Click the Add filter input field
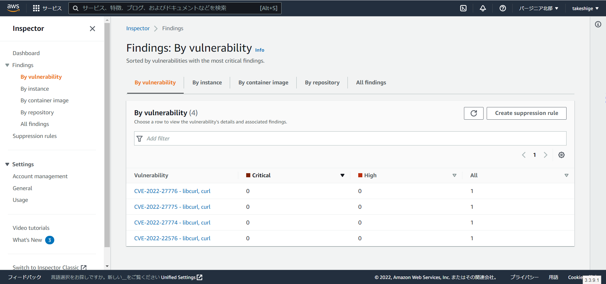The image size is (606, 284). 350,139
